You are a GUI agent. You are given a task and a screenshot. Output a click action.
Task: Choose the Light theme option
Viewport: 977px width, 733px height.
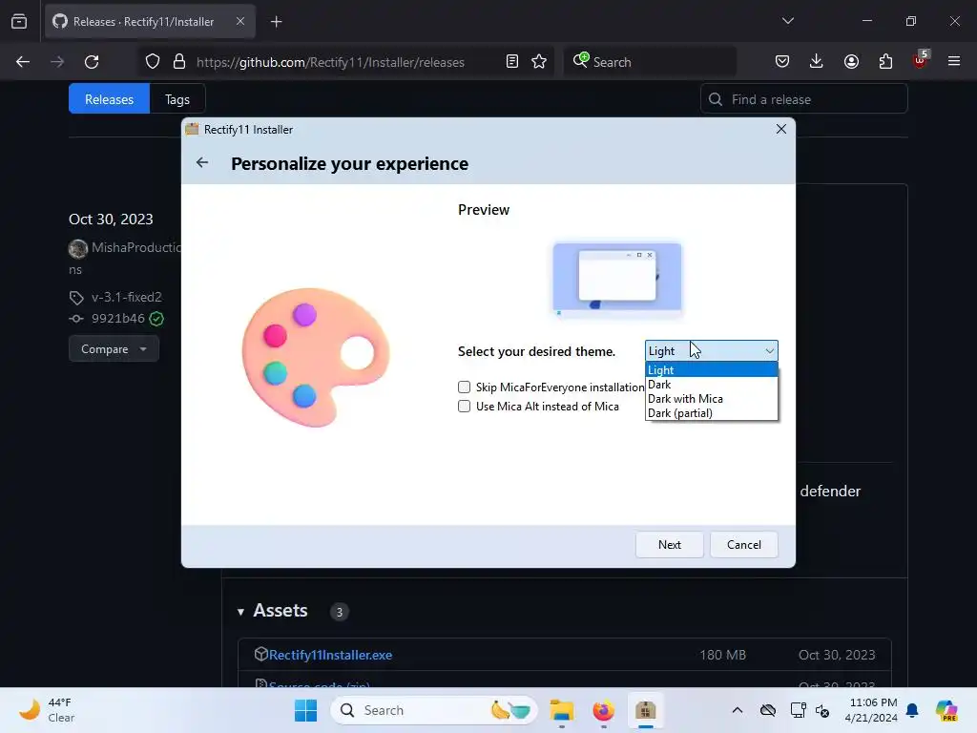[x=711, y=369]
